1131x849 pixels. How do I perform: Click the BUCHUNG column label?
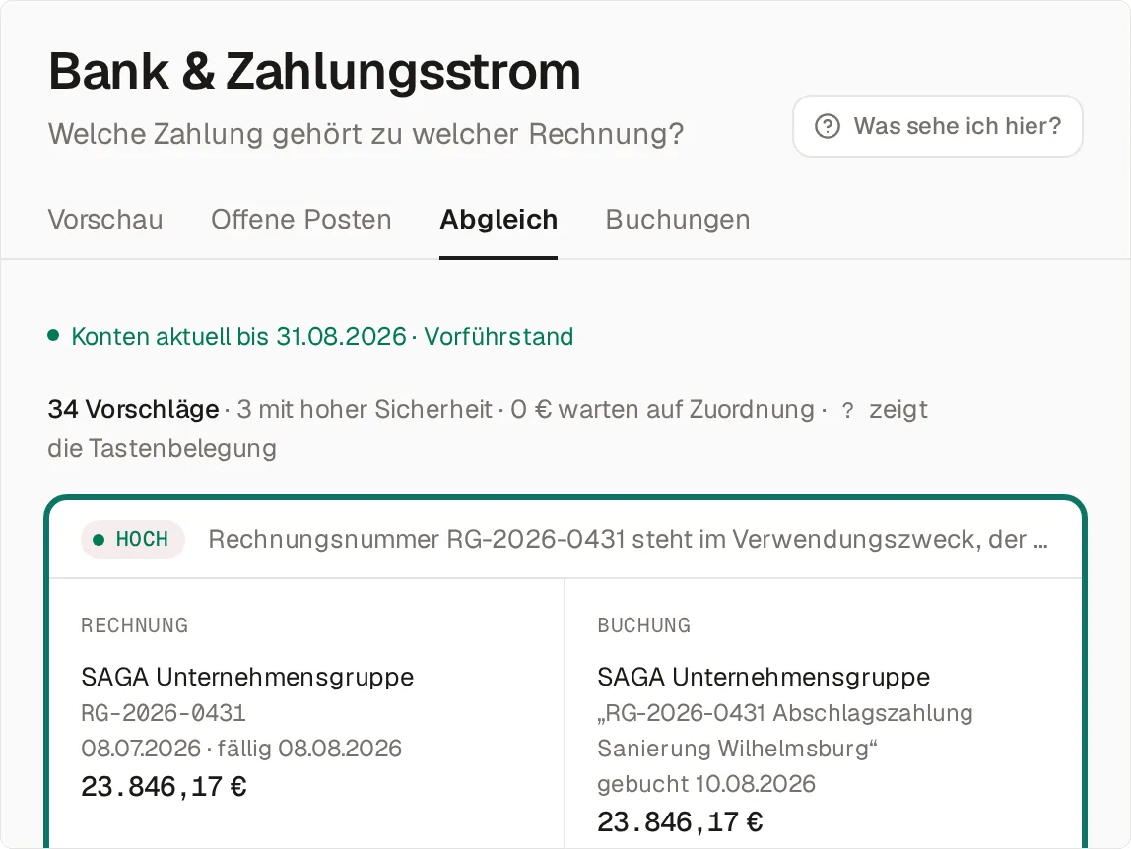[x=643, y=625]
